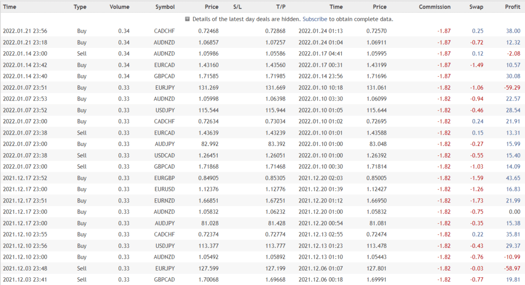Screen dimensions: 525x285
Task: Sort by the Profit column header
Action: pyautogui.click(x=512, y=7)
